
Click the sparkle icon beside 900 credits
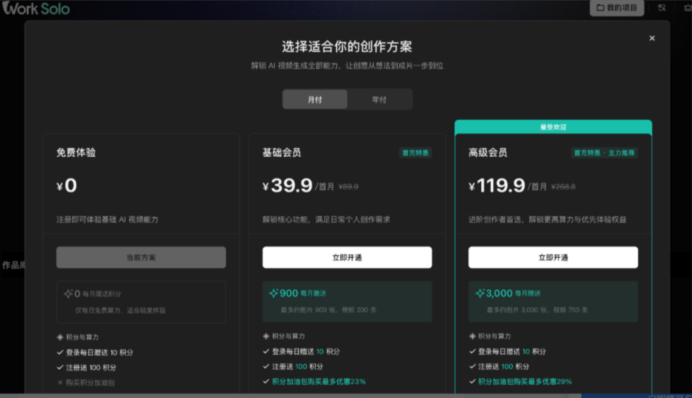273,293
